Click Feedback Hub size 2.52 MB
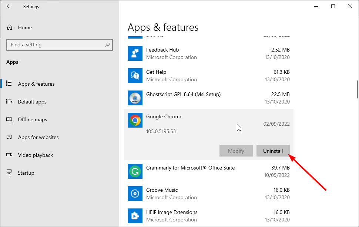The image size is (359, 227). click(281, 50)
